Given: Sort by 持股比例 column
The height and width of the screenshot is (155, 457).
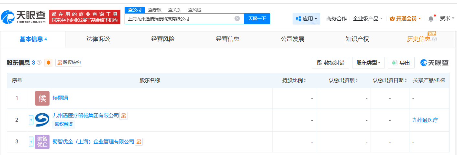Looking at the screenshot, I should click(x=294, y=80).
